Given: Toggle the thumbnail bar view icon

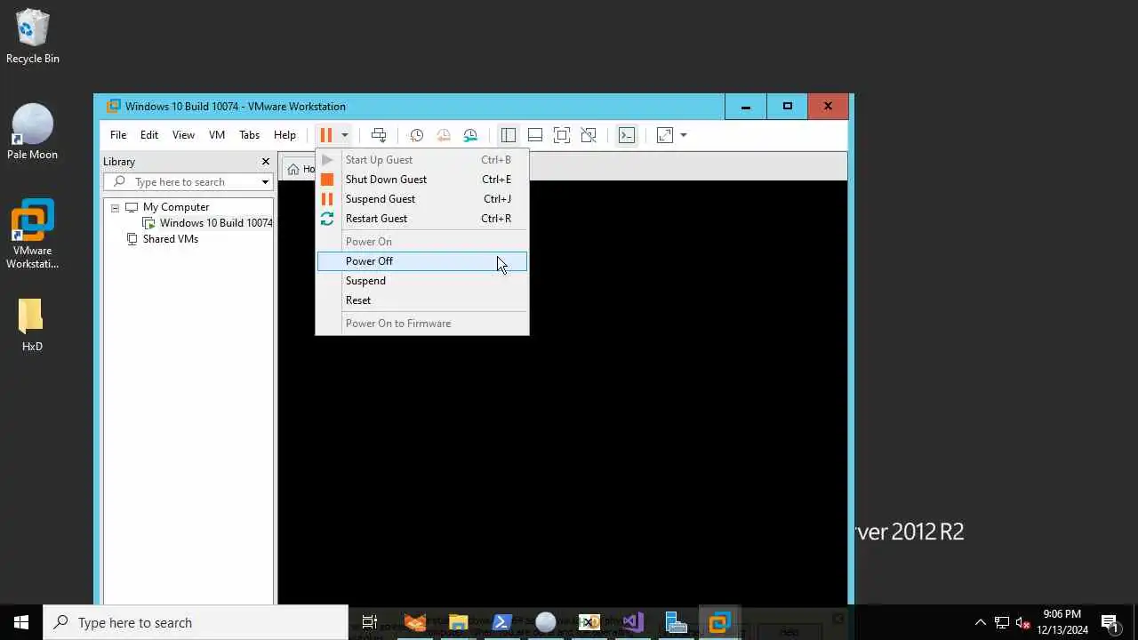Looking at the screenshot, I should click(535, 135).
